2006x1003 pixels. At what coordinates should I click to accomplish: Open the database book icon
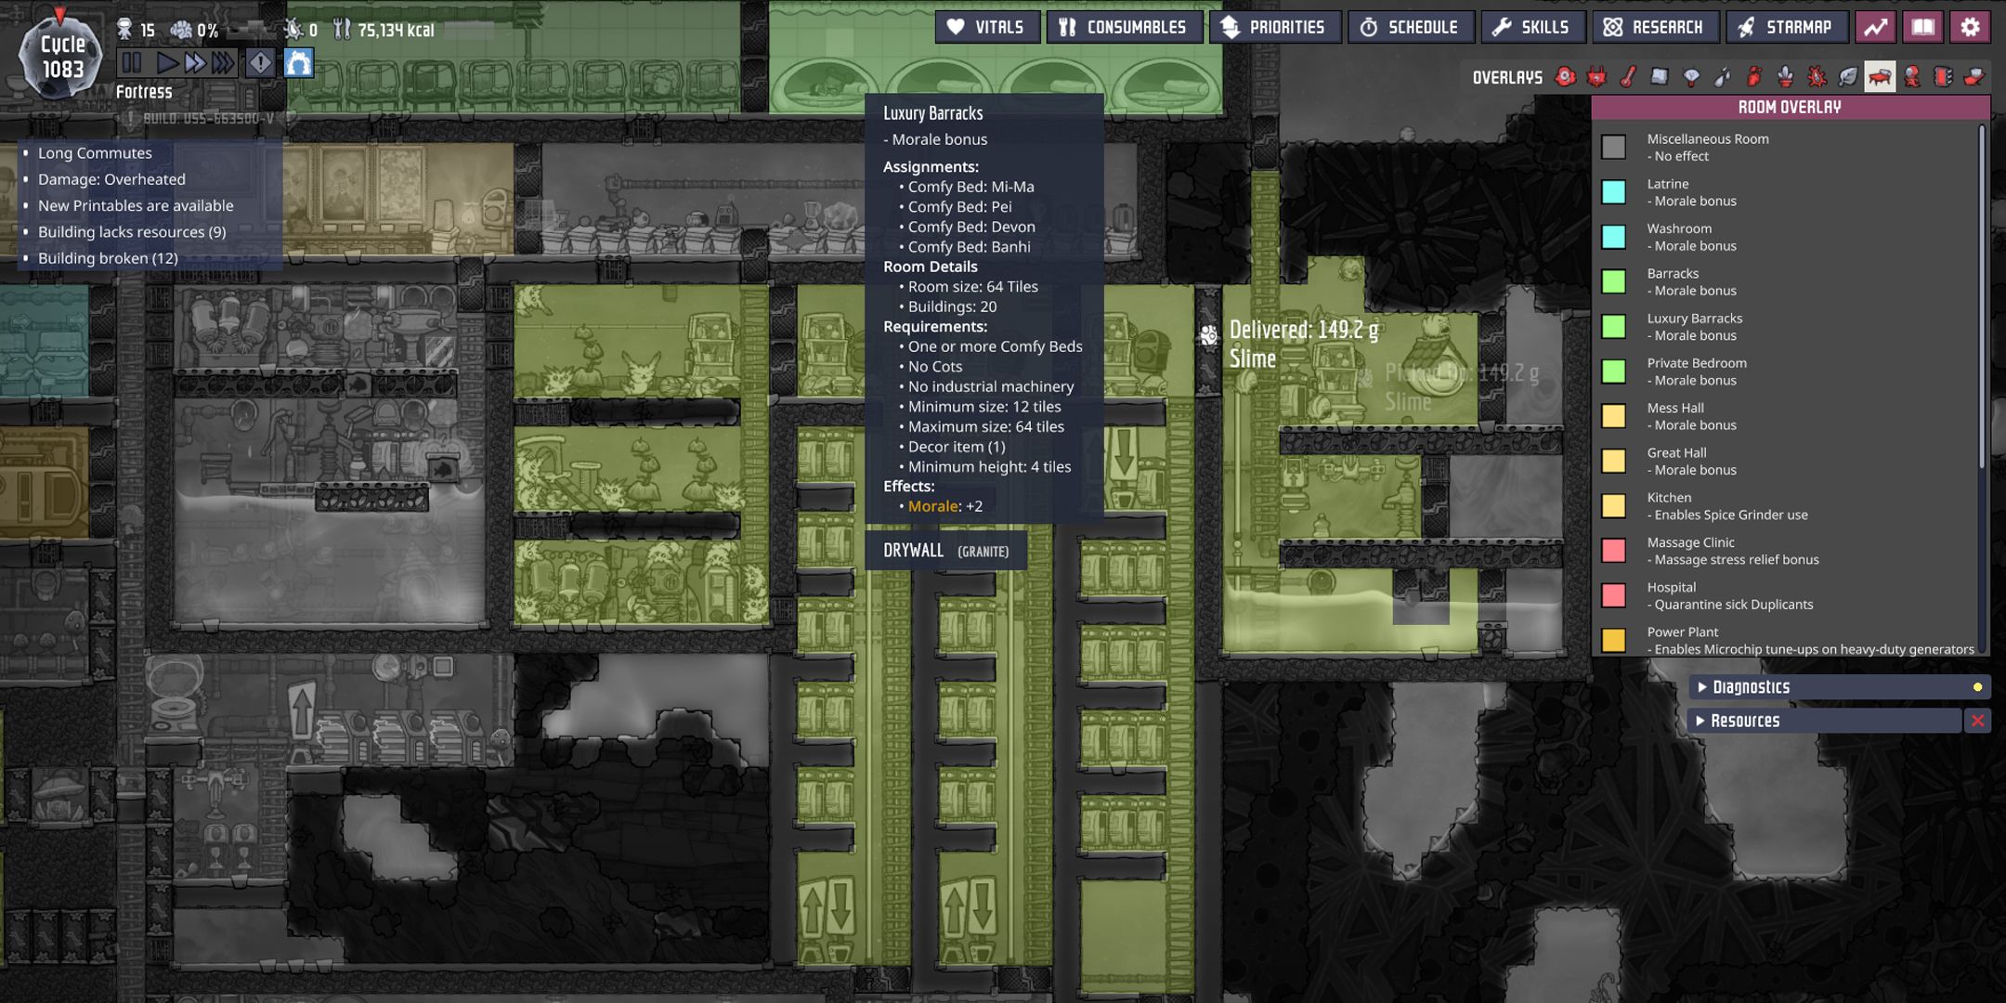coord(1923,27)
